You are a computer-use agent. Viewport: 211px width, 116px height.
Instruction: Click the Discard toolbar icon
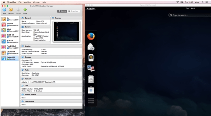(18, 10)
